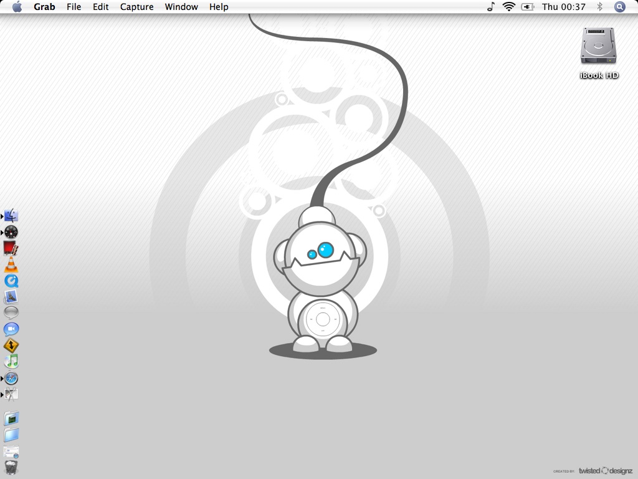The width and height of the screenshot is (638, 479).
Task: Open the dock folder with green picture
Action: (11, 419)
